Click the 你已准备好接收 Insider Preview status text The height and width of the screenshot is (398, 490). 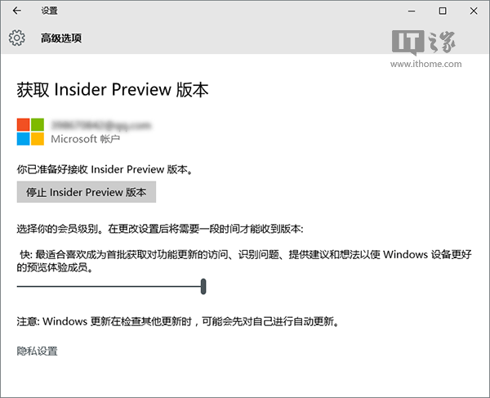tap(105, 169)
